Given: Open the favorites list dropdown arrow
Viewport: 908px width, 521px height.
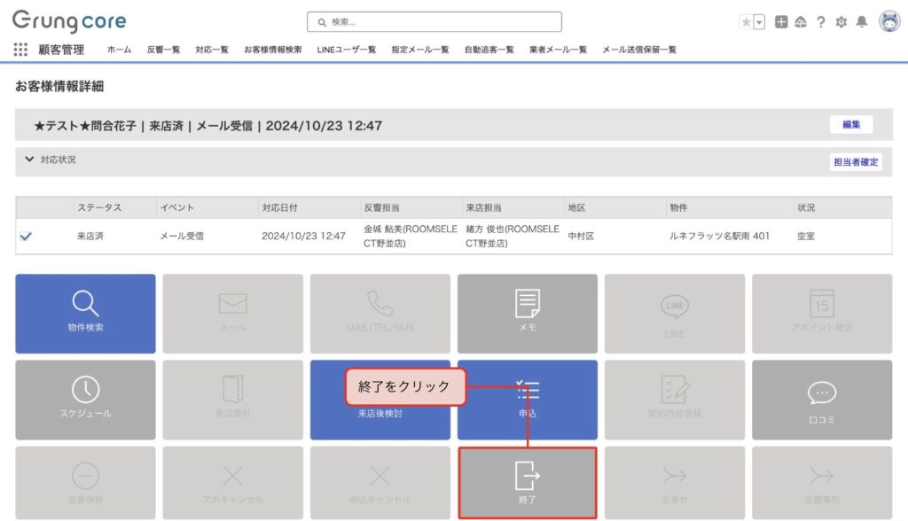Looking at the screenshot, I should pos(759,22).
